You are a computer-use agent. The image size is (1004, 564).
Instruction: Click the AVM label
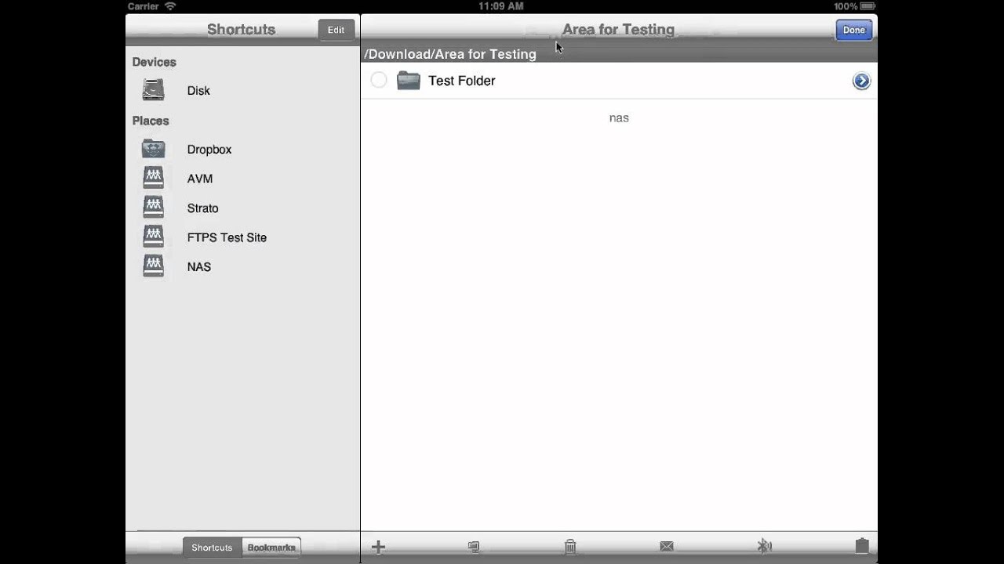tap(200, 179)
